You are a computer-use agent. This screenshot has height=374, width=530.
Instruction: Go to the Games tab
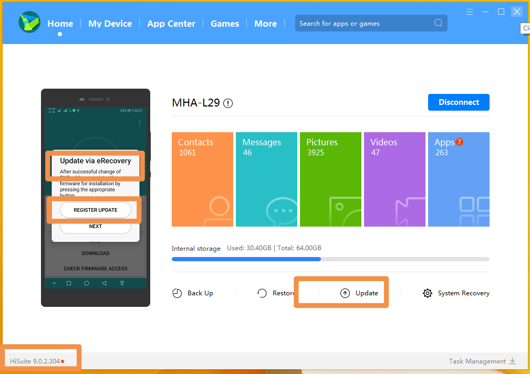[225, 24]
